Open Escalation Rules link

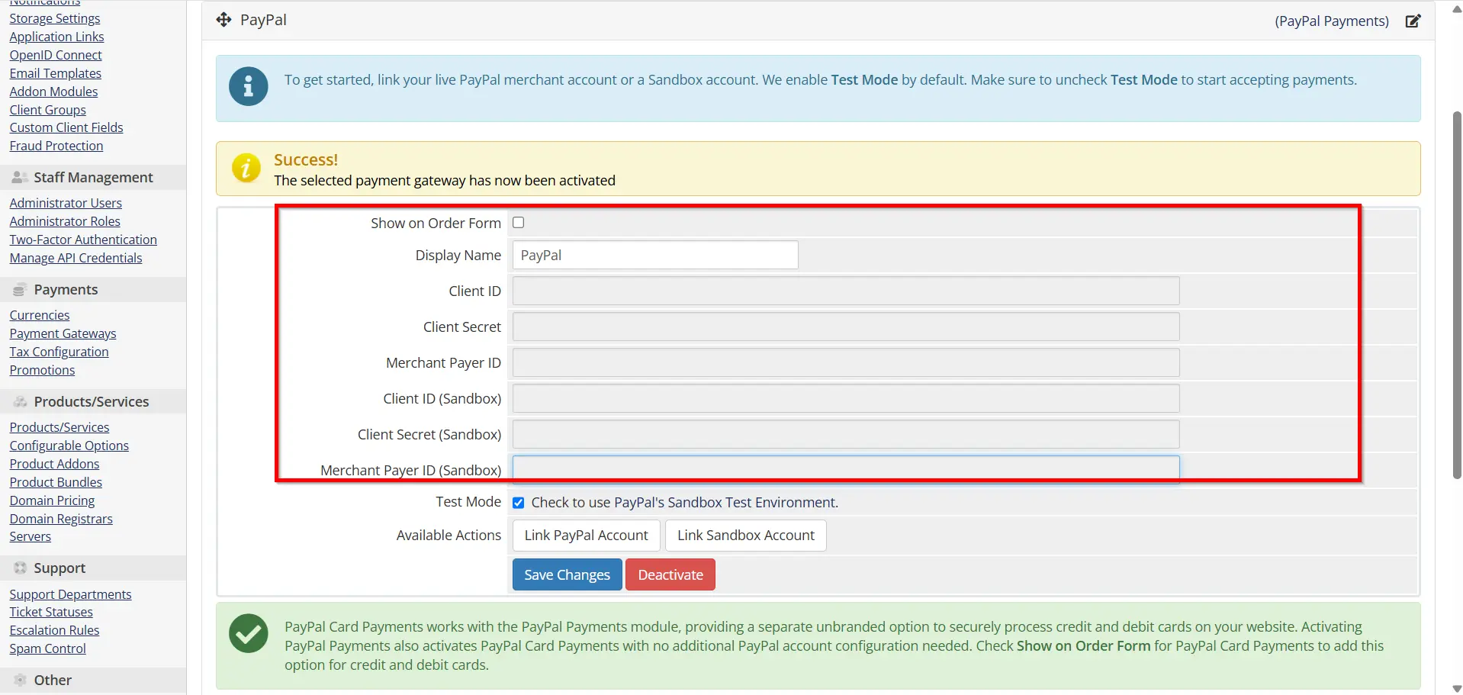coord(54,630)
